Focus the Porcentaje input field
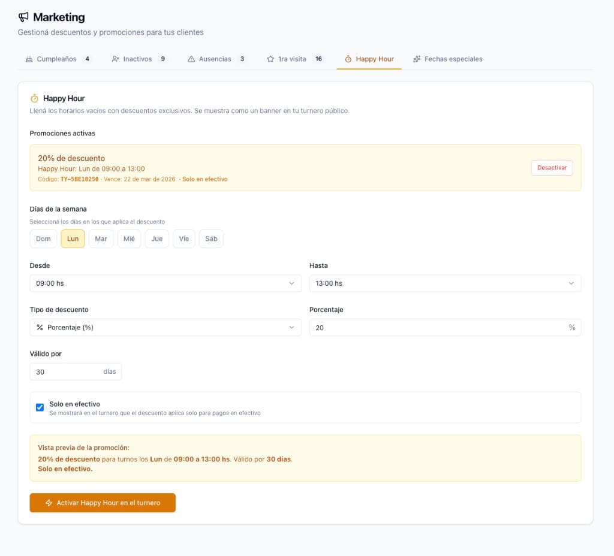614x556 pixels. [438, 328]
